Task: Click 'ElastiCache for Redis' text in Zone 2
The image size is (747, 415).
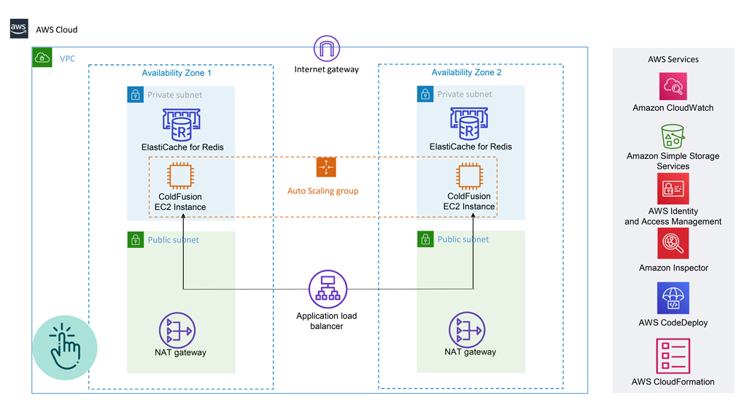Action: click(x=471, y=147)
